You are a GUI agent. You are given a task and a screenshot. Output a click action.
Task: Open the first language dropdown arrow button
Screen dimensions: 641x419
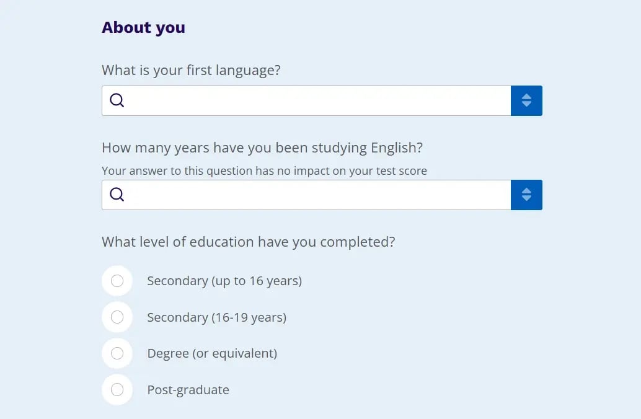[x=526, y=100]
